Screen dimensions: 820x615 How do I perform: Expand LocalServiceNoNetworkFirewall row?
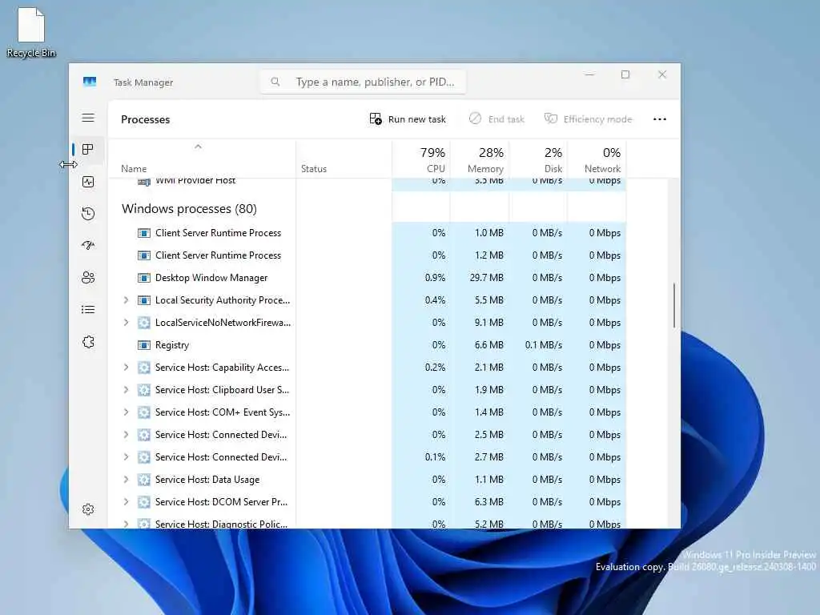(x=126, y=323)
